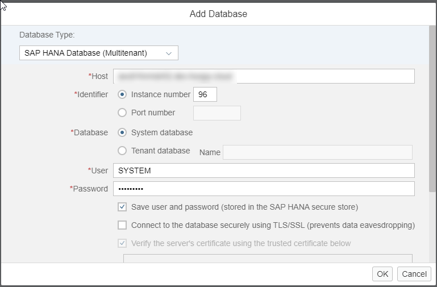Toggle Verify the server's certificate checkbox
Viewport: 437px width, 287px height.
122,243
